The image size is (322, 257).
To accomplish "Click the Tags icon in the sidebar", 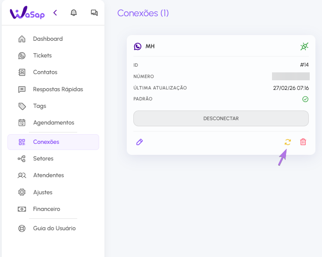I will pyautogui.click(x=22, y=106).
